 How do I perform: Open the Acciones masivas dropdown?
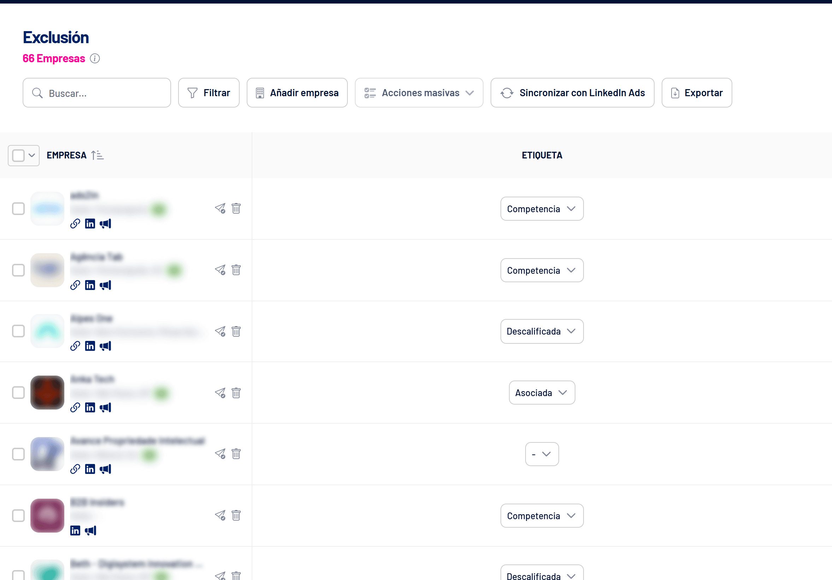(x=419, y=93)
